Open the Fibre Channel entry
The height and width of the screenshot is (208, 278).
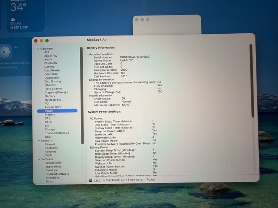[x=53, y=89]
